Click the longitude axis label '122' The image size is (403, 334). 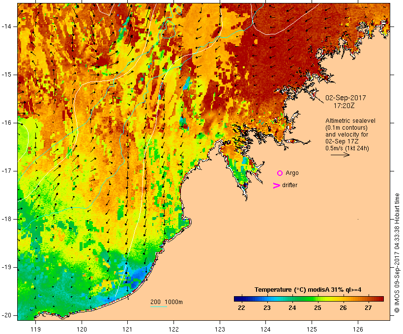click(x=174, y=329)
